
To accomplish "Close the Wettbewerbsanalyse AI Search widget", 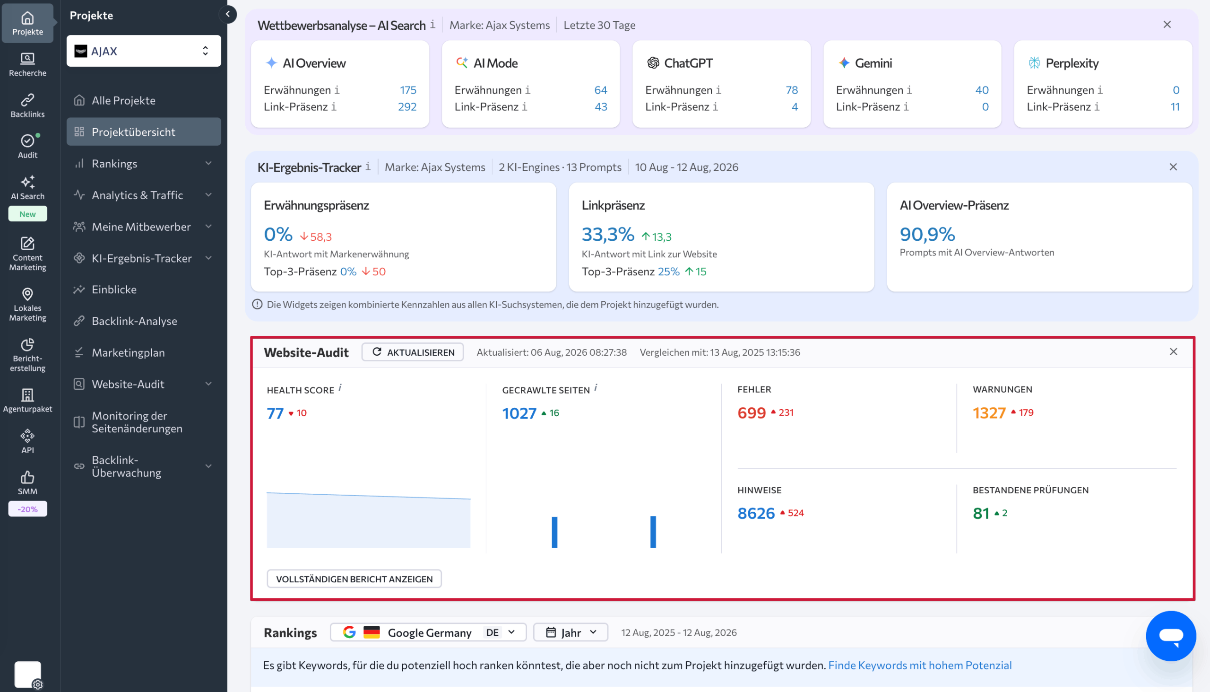I will (1167, 24).
